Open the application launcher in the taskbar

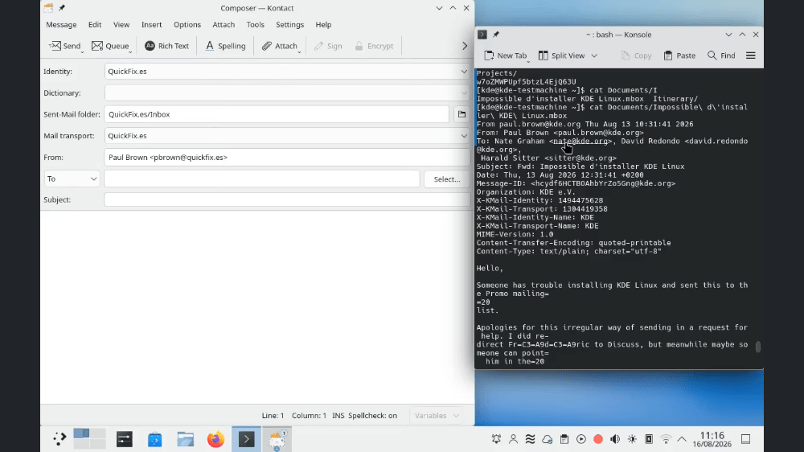pyautogui.click(x=59, y=438)
